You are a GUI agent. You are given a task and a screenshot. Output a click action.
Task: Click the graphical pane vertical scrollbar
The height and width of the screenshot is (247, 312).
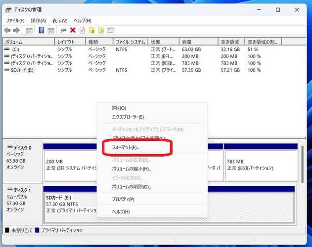pyautogui.click(x=303, y=165)
